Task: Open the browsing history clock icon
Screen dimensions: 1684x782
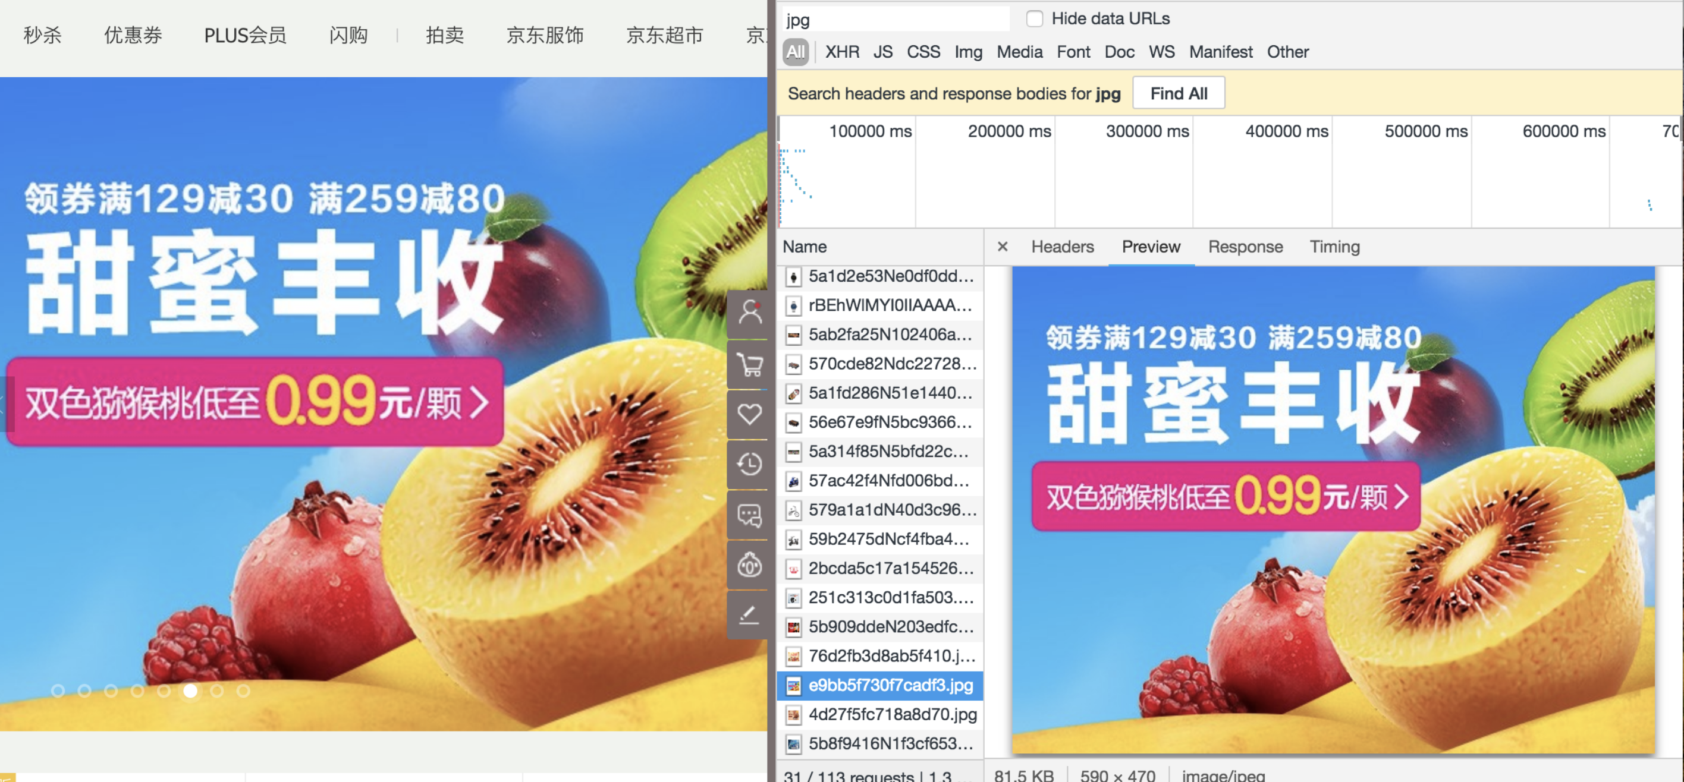Action: pos(749,465)
